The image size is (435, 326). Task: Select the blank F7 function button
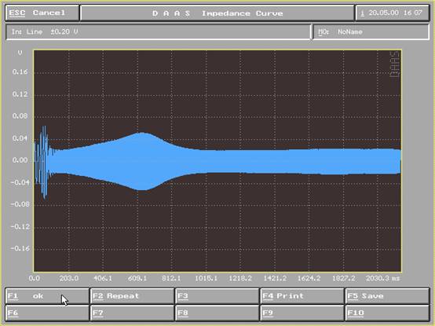click(133, 313)
